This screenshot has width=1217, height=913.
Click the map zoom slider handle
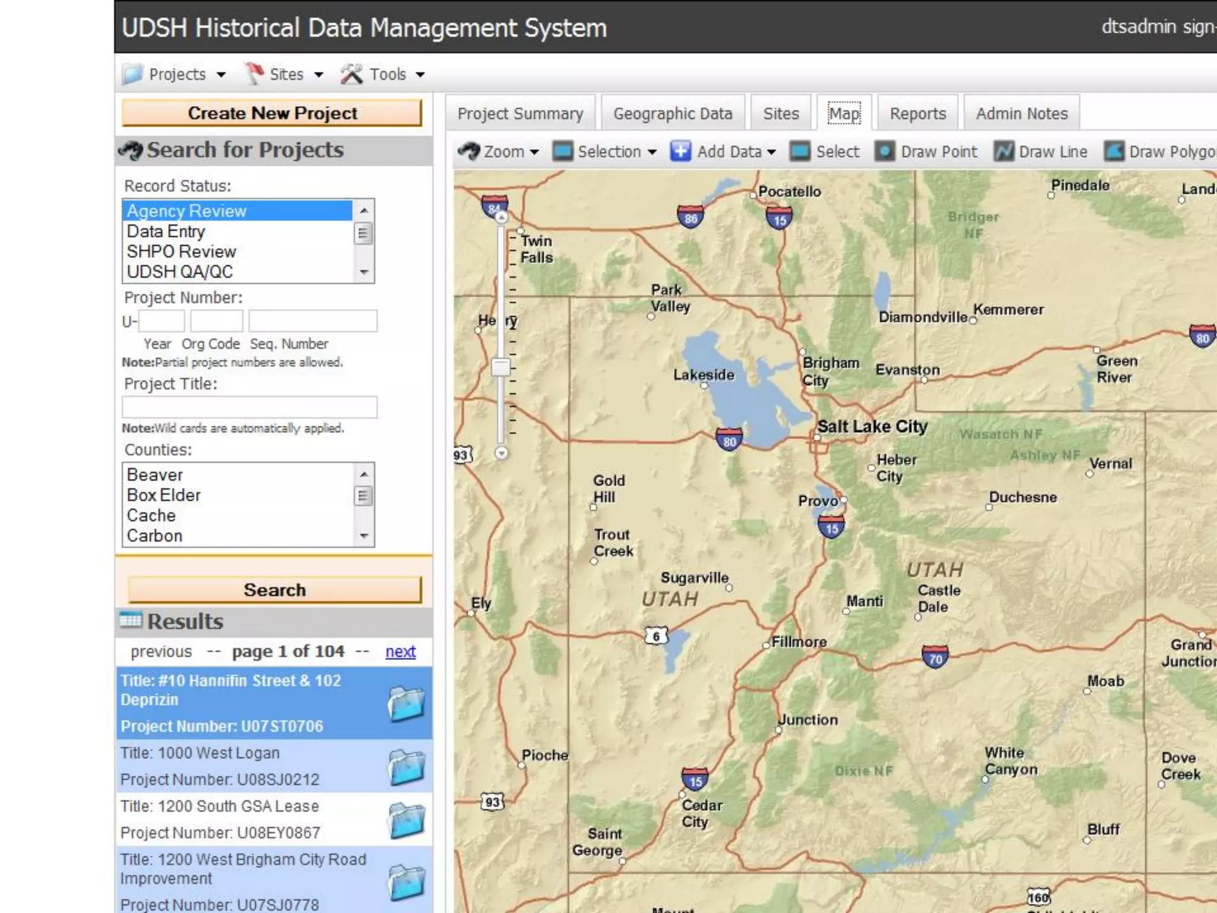501,367
